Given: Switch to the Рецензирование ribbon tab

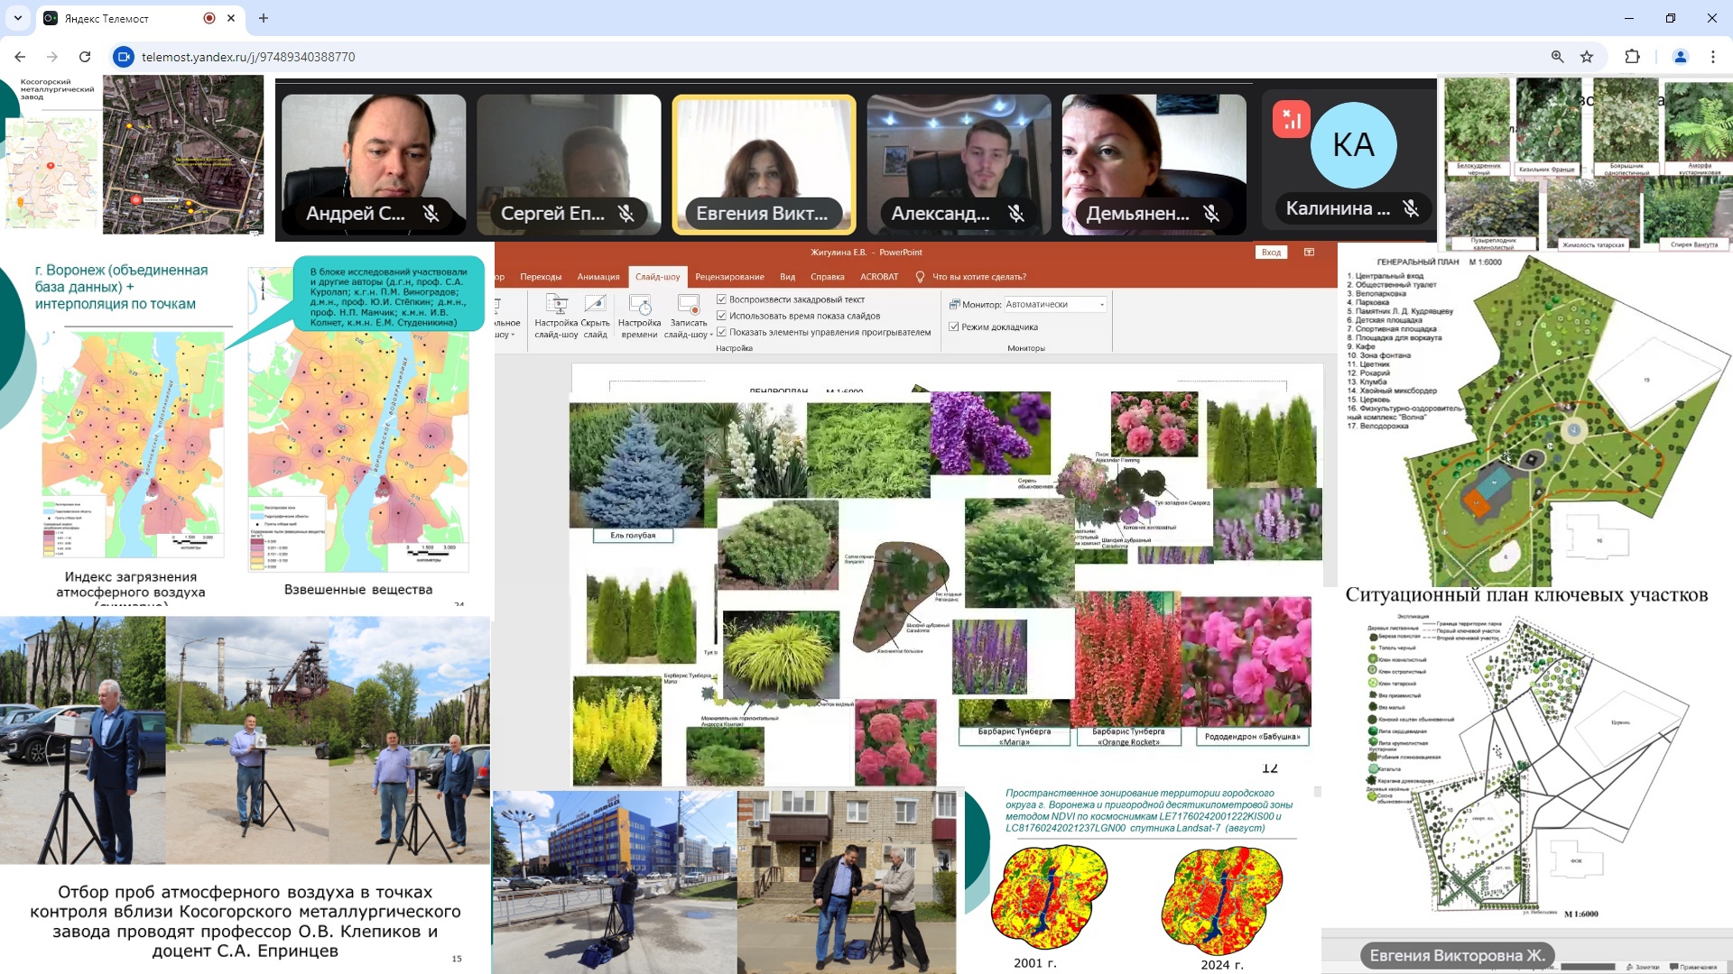Looking at the screenshot, I should pyautogui.click(x=729, y=277).
